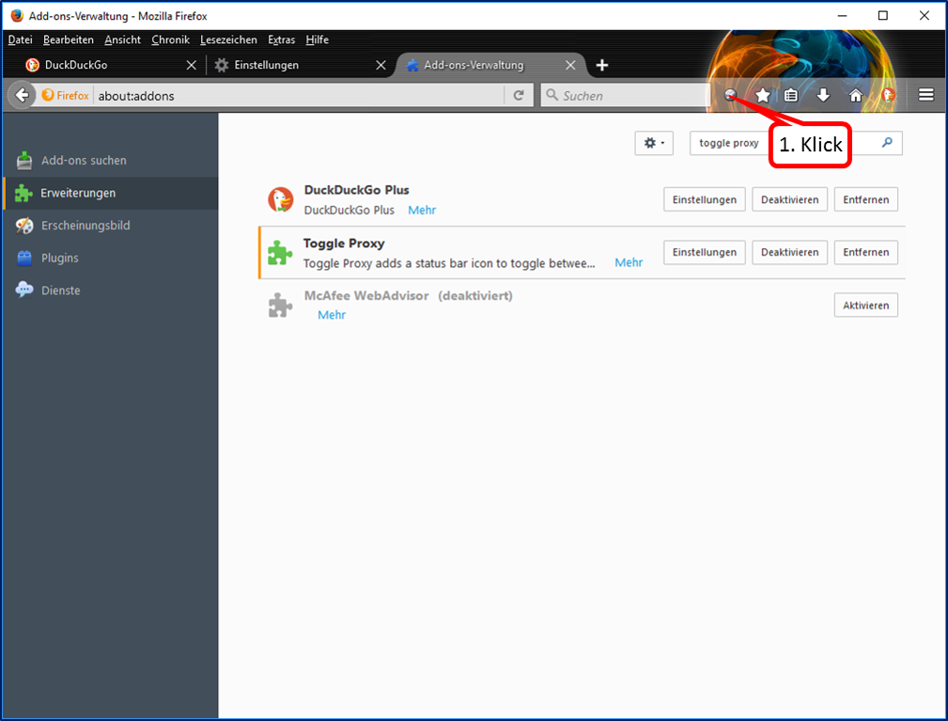Screen dimensions: 948x721
Task: Go to the Firefox home page icon
Action: (856, 95)
